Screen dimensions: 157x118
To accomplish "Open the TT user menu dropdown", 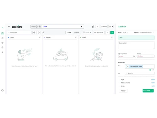I will [x=111, y=26].
